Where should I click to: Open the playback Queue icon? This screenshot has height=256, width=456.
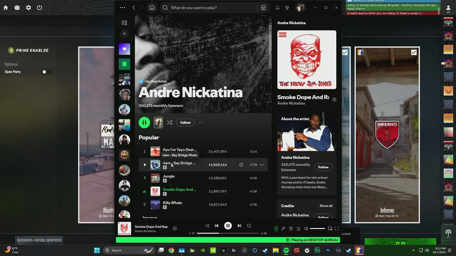coord(291,229)
